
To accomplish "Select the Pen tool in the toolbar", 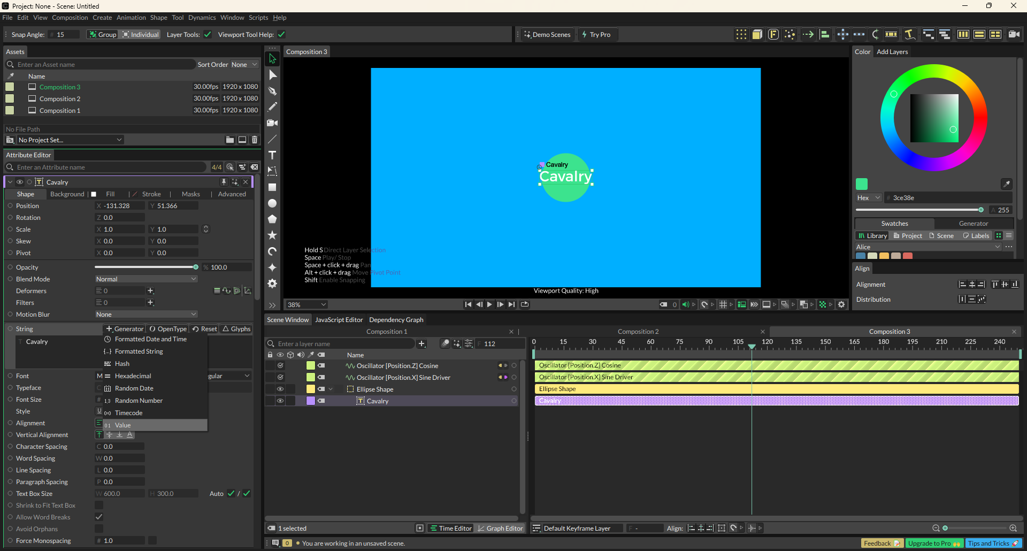I will [272, 91].
